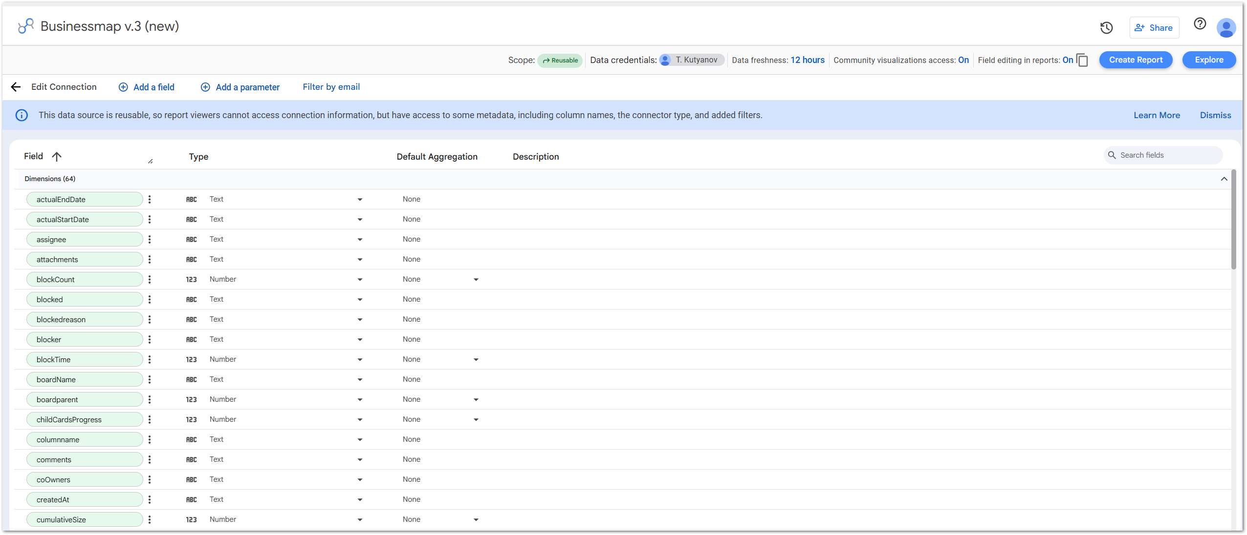
Task: Open three-dot menu for comments field
Action: click(x=150, y=459)
